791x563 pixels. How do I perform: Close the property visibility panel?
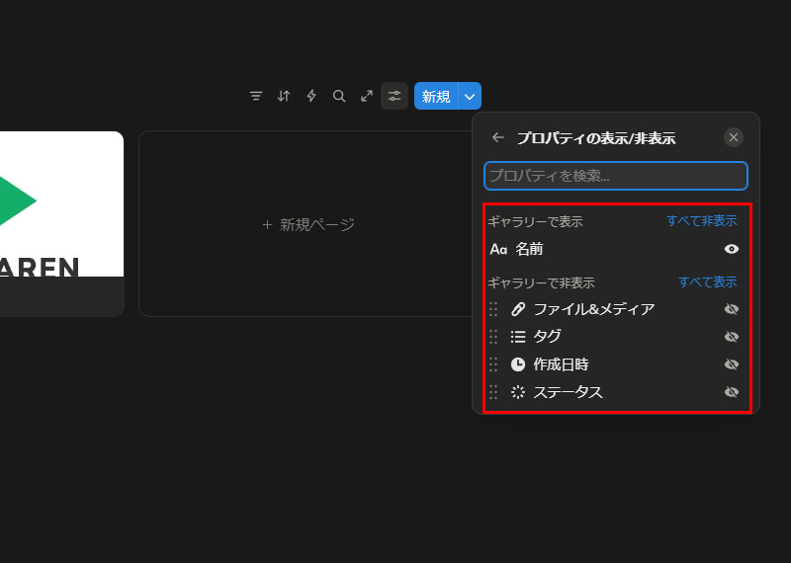pos(733,137)
